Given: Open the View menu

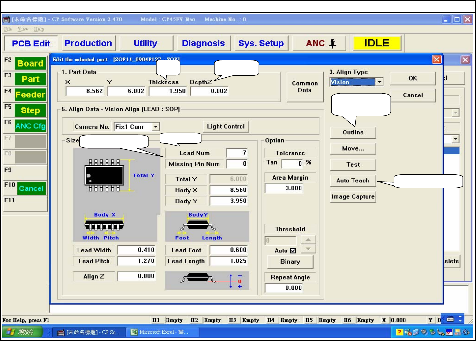Looking at the screenshot, I should coord(23,29).
